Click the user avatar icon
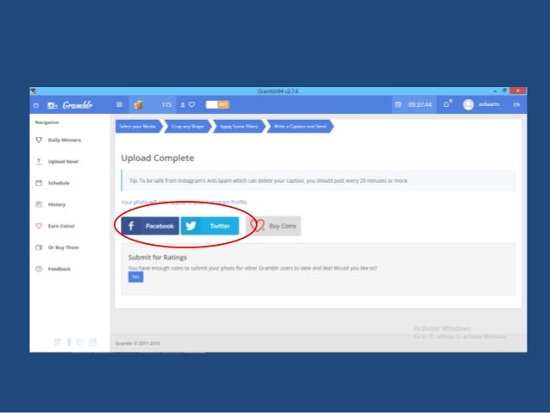Image resolution: width=550 pixels, height=413 pixels. [468, 104]
